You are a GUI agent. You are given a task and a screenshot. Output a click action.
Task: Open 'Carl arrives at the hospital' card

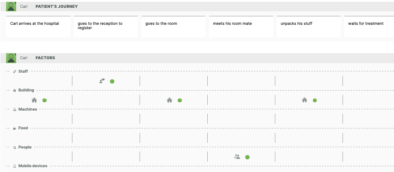[x=38, y=27]
